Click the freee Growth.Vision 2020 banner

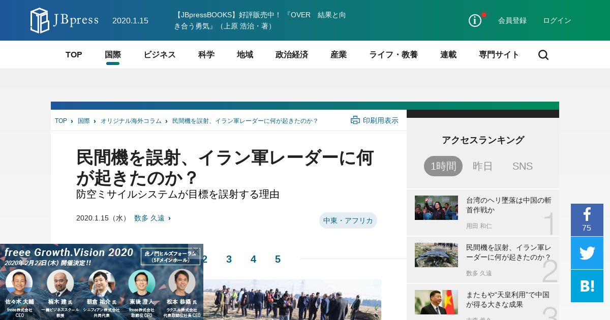102,282
